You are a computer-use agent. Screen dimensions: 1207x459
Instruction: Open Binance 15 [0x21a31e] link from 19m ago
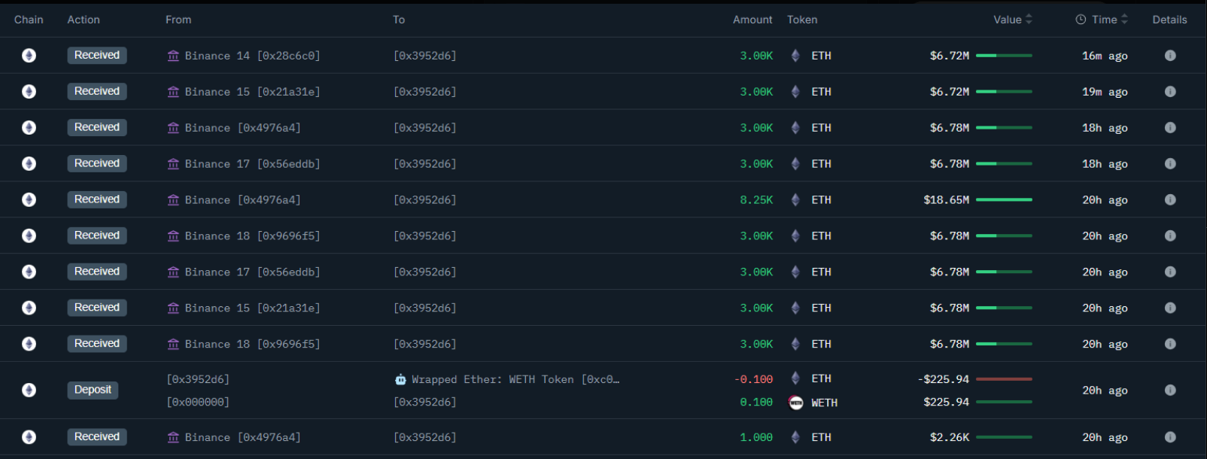click(x=252, y=92)
